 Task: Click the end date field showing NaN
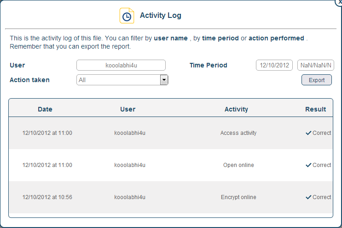click(x=316, y=65)
